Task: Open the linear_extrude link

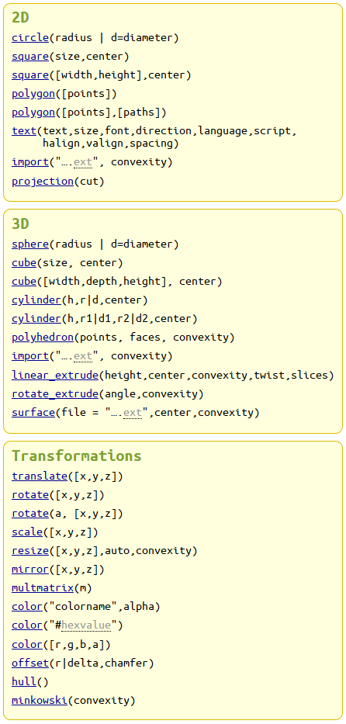Action: [x=55, y=375]
